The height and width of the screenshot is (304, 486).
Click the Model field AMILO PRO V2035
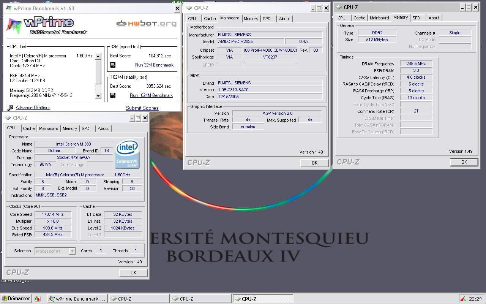(250, 41)
